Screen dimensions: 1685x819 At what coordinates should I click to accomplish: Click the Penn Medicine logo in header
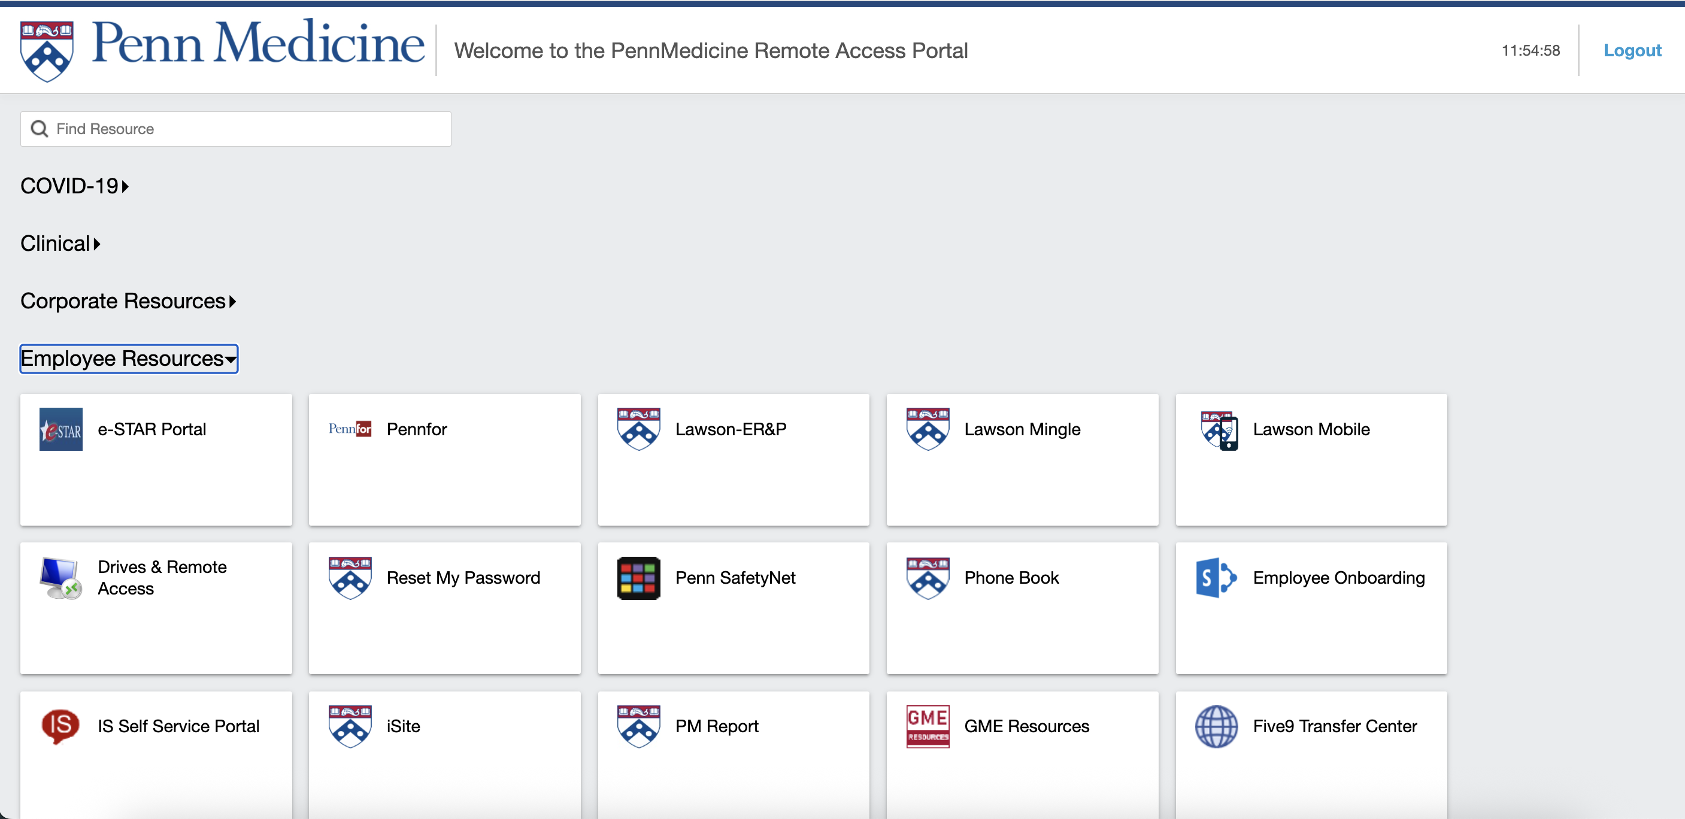(222, 50)
